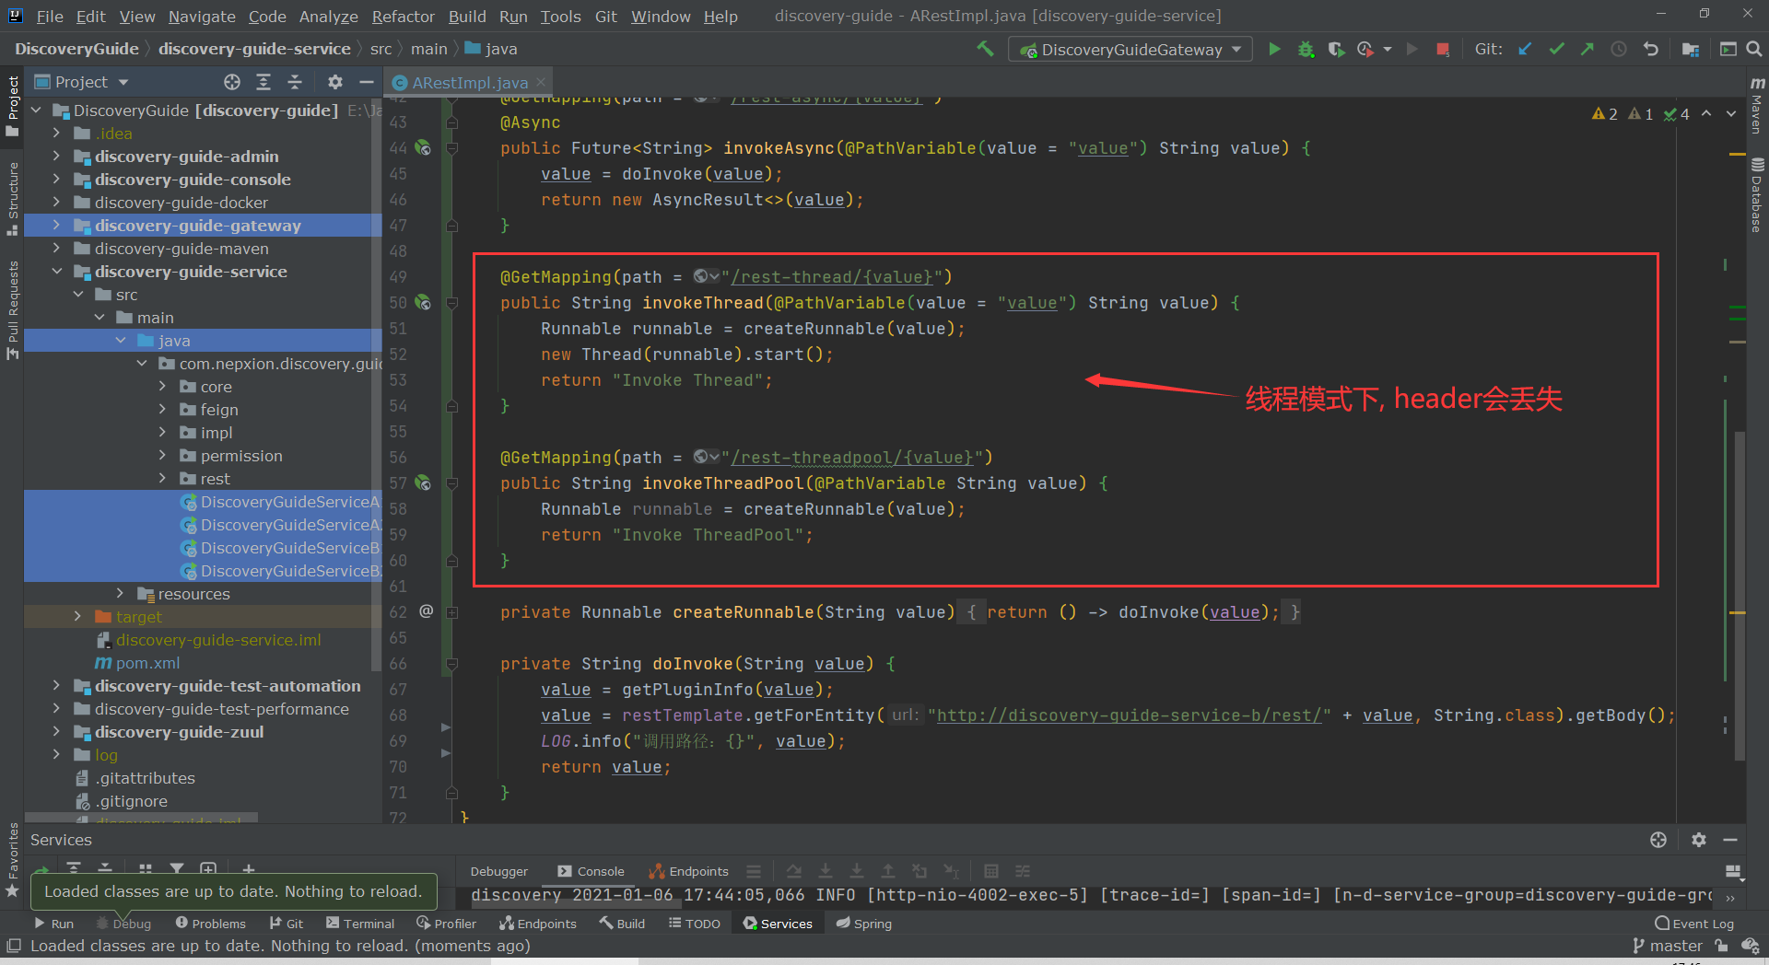Collapse all nodes in Project tree

pos(295,81)
